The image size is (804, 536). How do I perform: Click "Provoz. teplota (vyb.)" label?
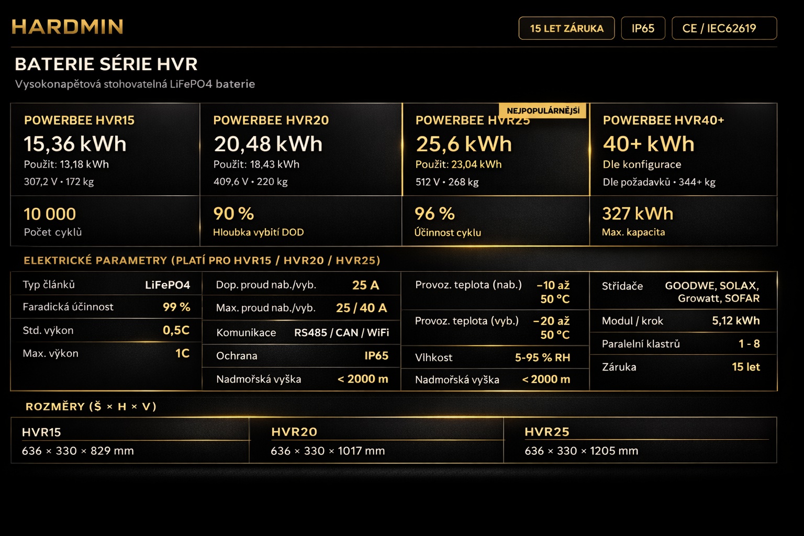click(x=467, y=321)
